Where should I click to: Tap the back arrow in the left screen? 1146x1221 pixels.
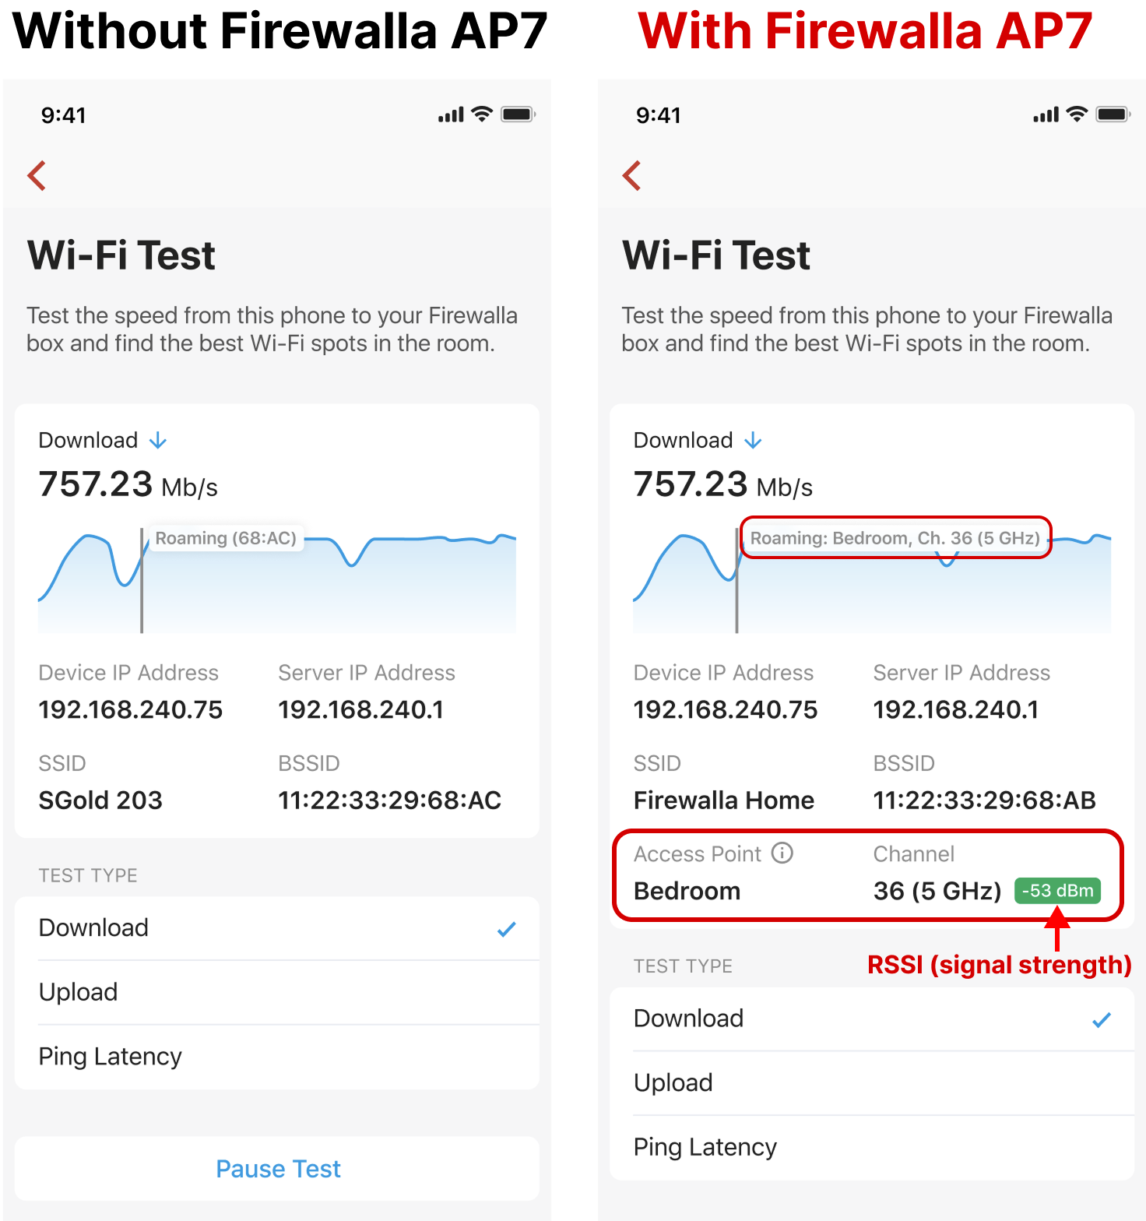tap(37, 175)
